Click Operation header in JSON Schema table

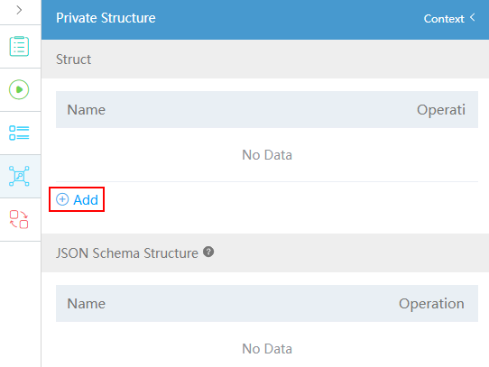(431, 304)
